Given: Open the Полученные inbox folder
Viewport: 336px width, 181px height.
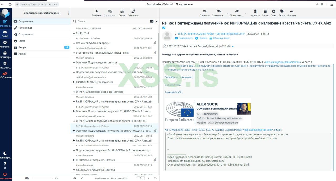Looking at the screenshot, I should (x=41, y=21).
